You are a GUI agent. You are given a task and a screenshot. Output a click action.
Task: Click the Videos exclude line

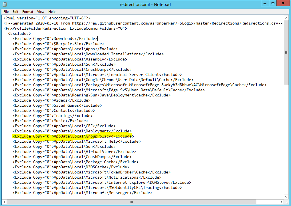52,100
